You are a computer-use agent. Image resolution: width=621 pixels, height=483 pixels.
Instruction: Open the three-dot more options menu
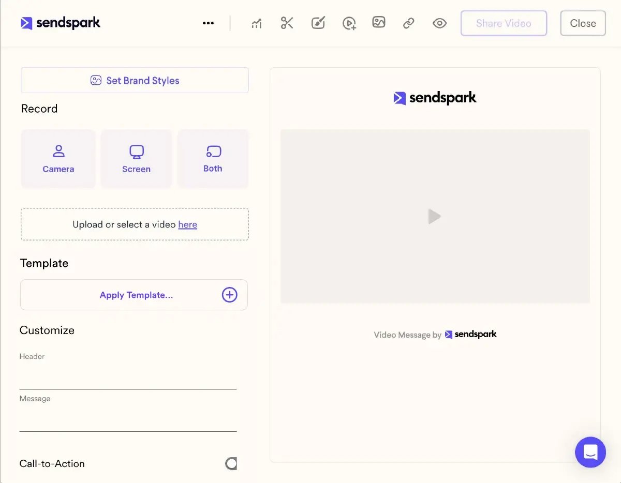(209, 23)
